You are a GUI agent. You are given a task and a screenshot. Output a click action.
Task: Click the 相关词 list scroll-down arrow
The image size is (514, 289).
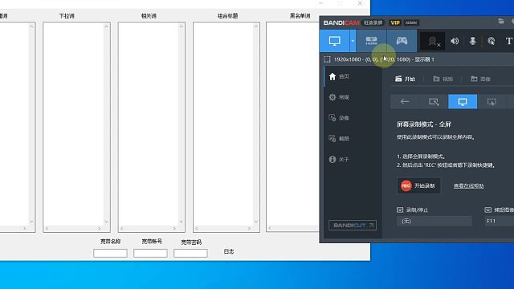[x=182, y=222]
